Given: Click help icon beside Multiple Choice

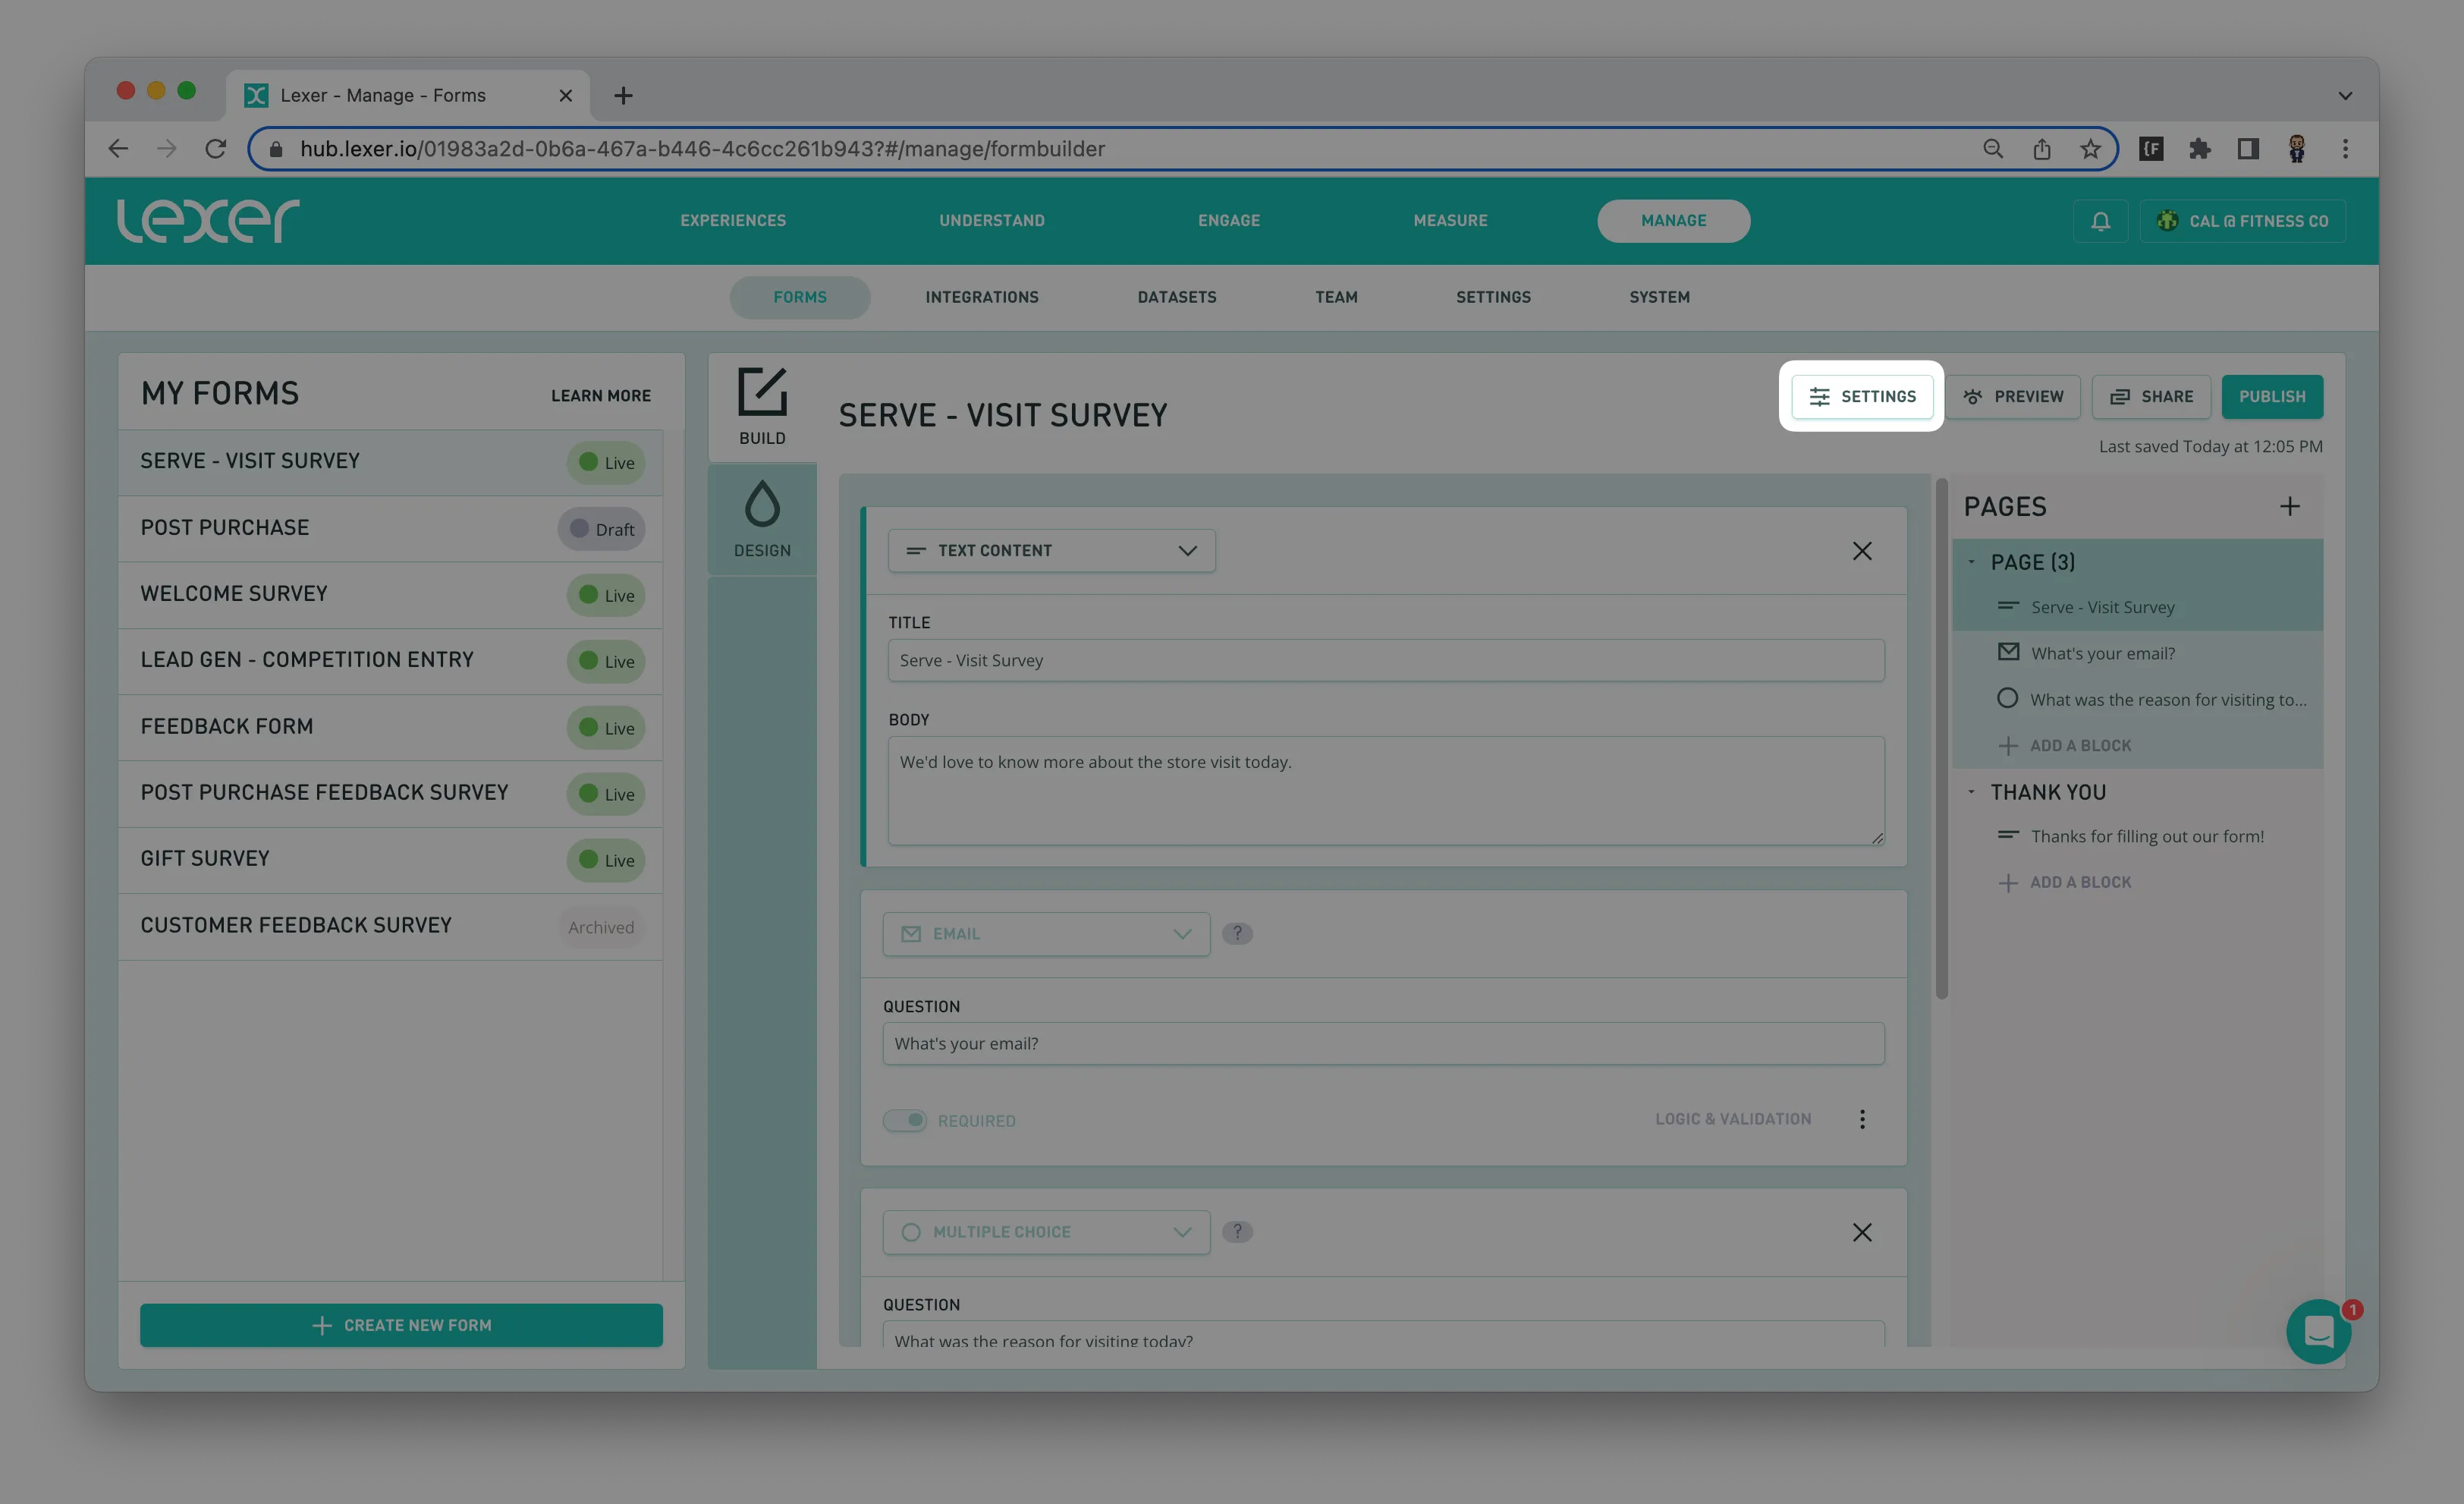Looking at the screenshot, I should click(x=1237, y=1231).
